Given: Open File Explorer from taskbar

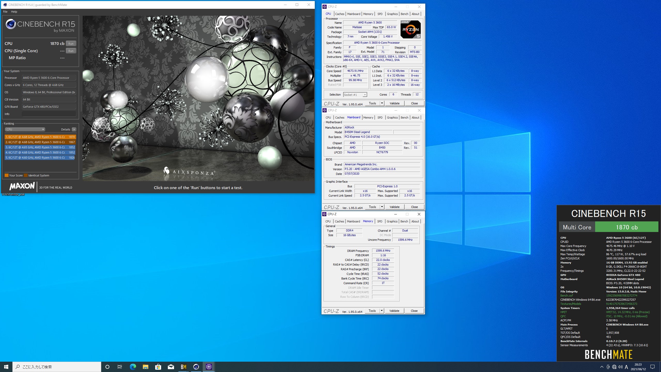Looking at the screenshot, I should click(145, 367).
